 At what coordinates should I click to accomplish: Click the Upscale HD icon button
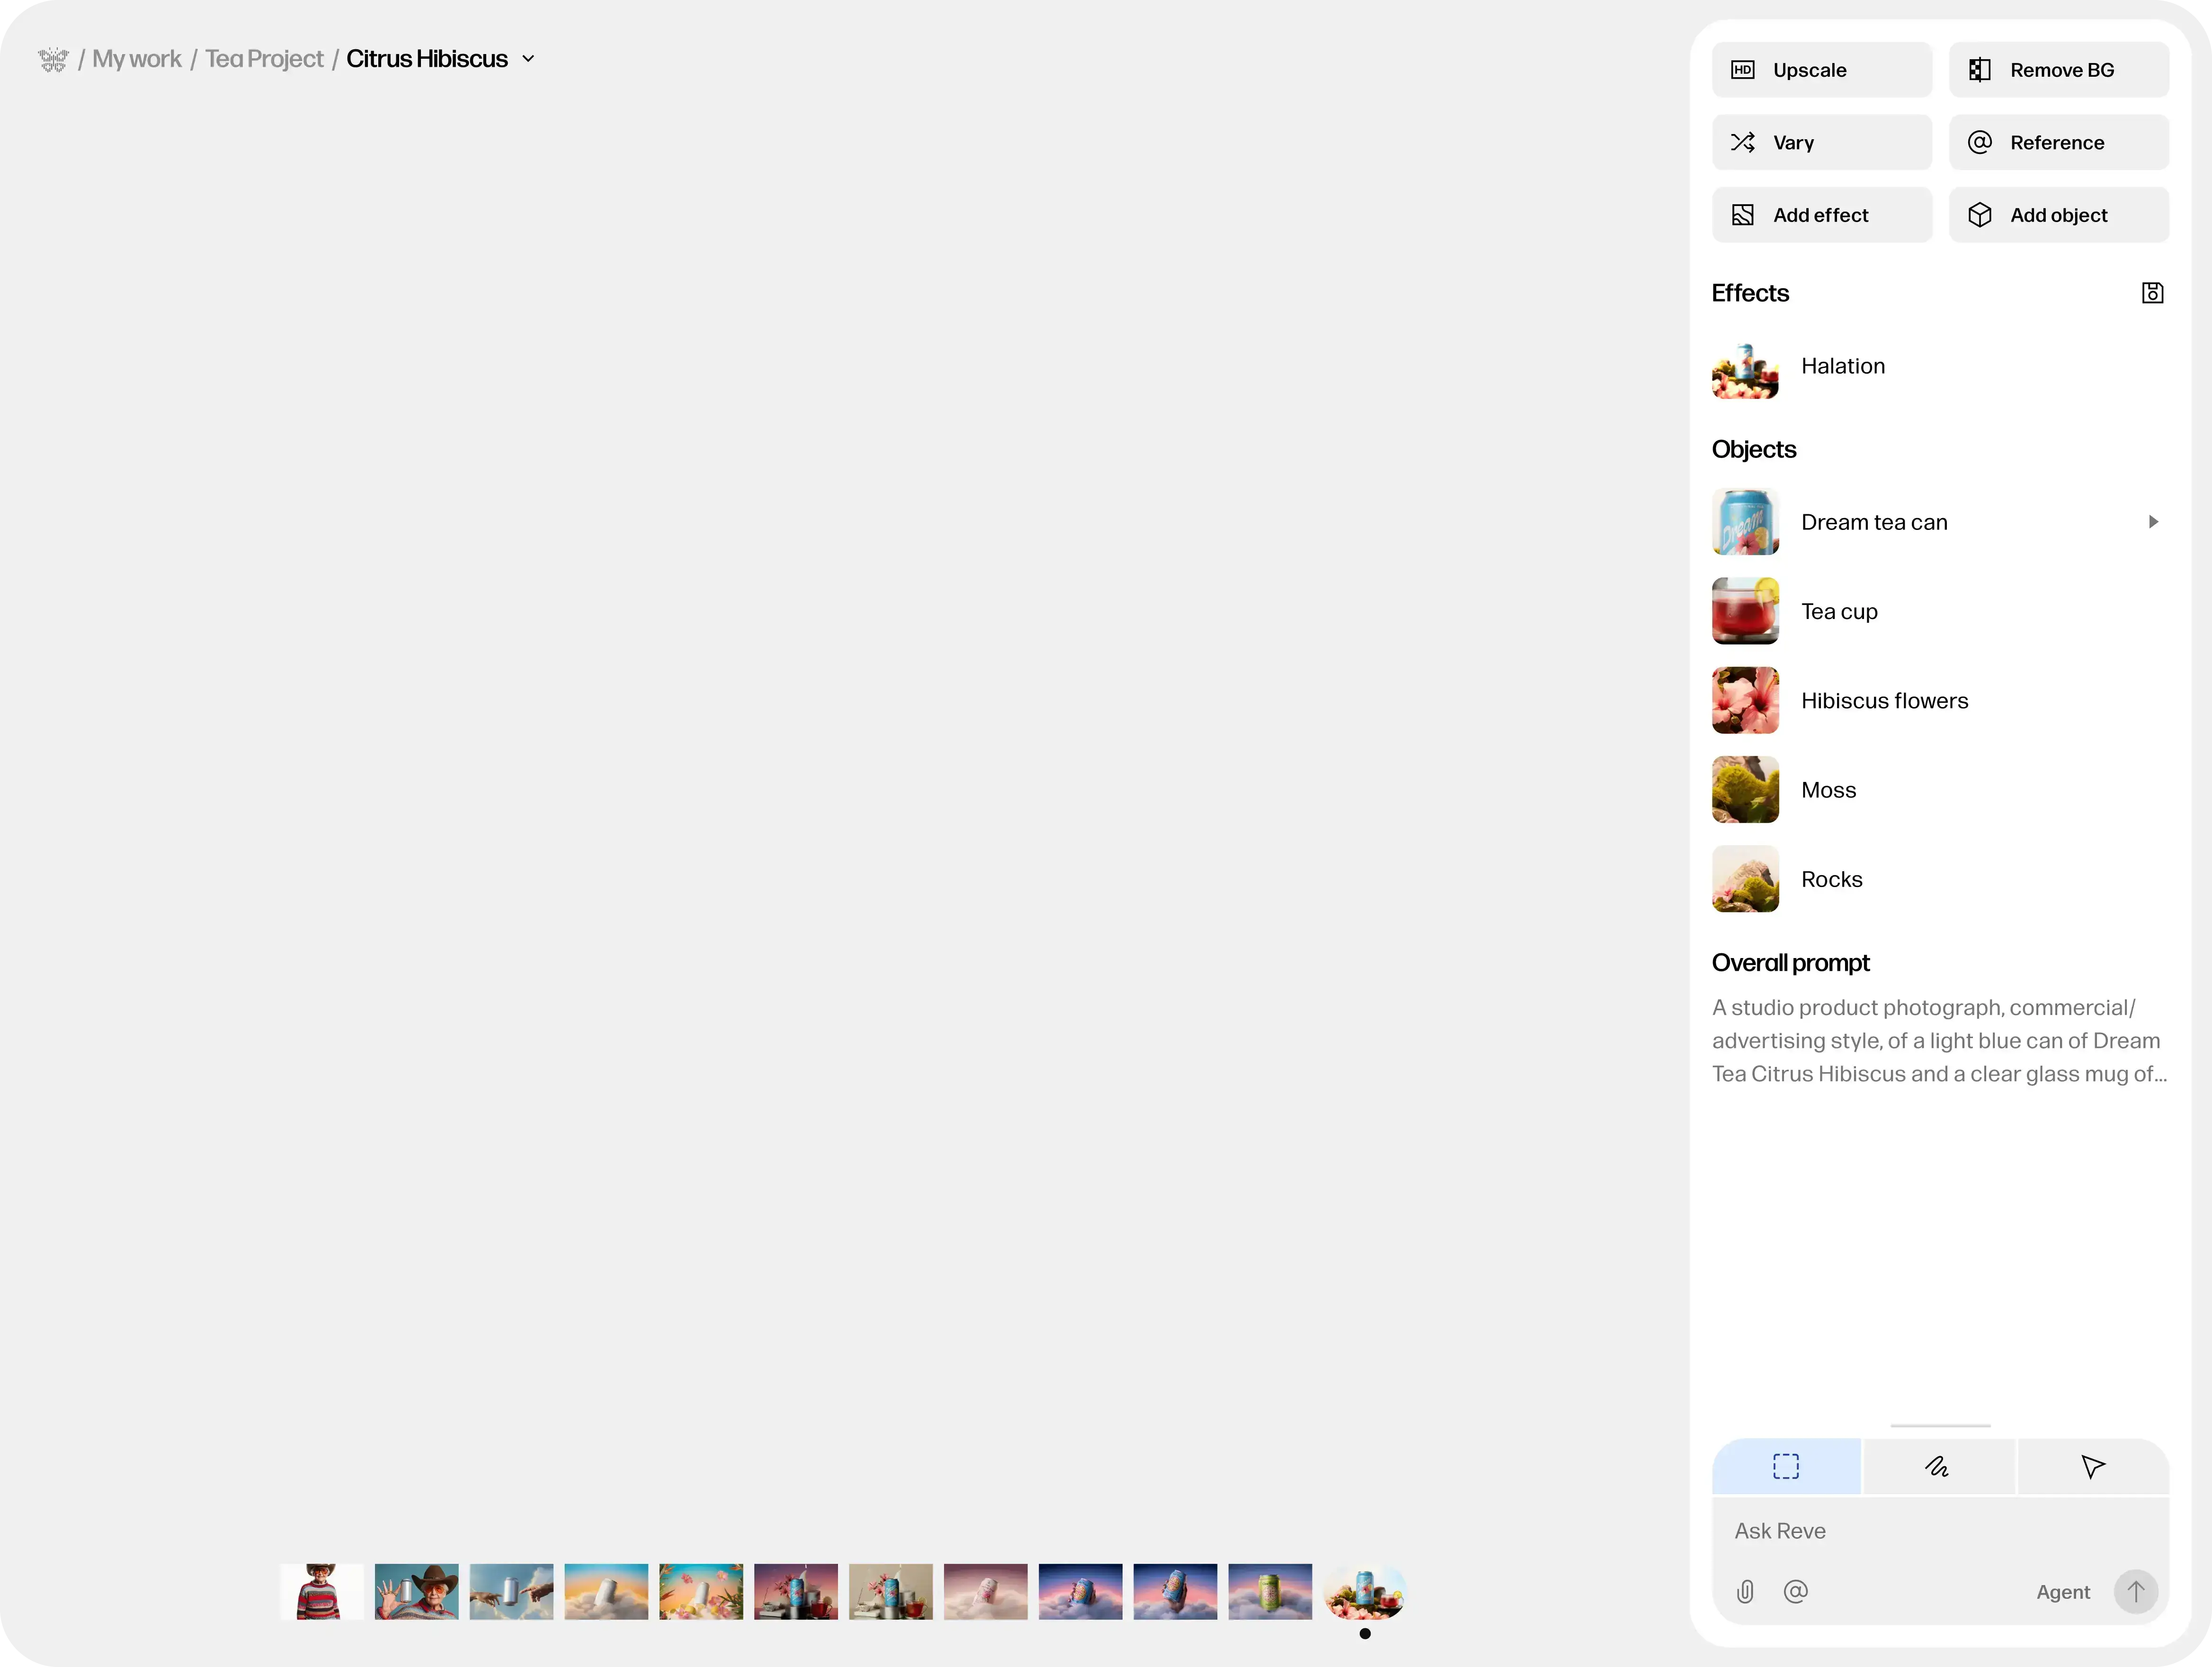pos(1742,70)
